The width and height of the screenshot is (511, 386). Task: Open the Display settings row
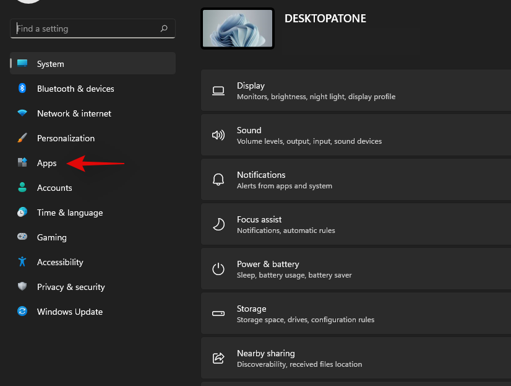pyautogui.click(x=356, y=90)
